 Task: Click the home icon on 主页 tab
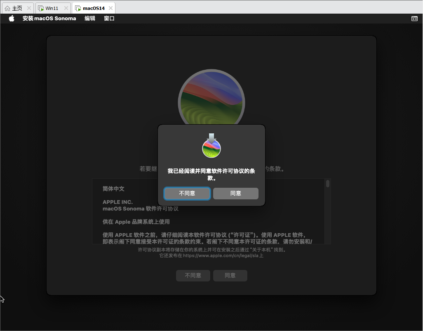click(x=7, y=8)
